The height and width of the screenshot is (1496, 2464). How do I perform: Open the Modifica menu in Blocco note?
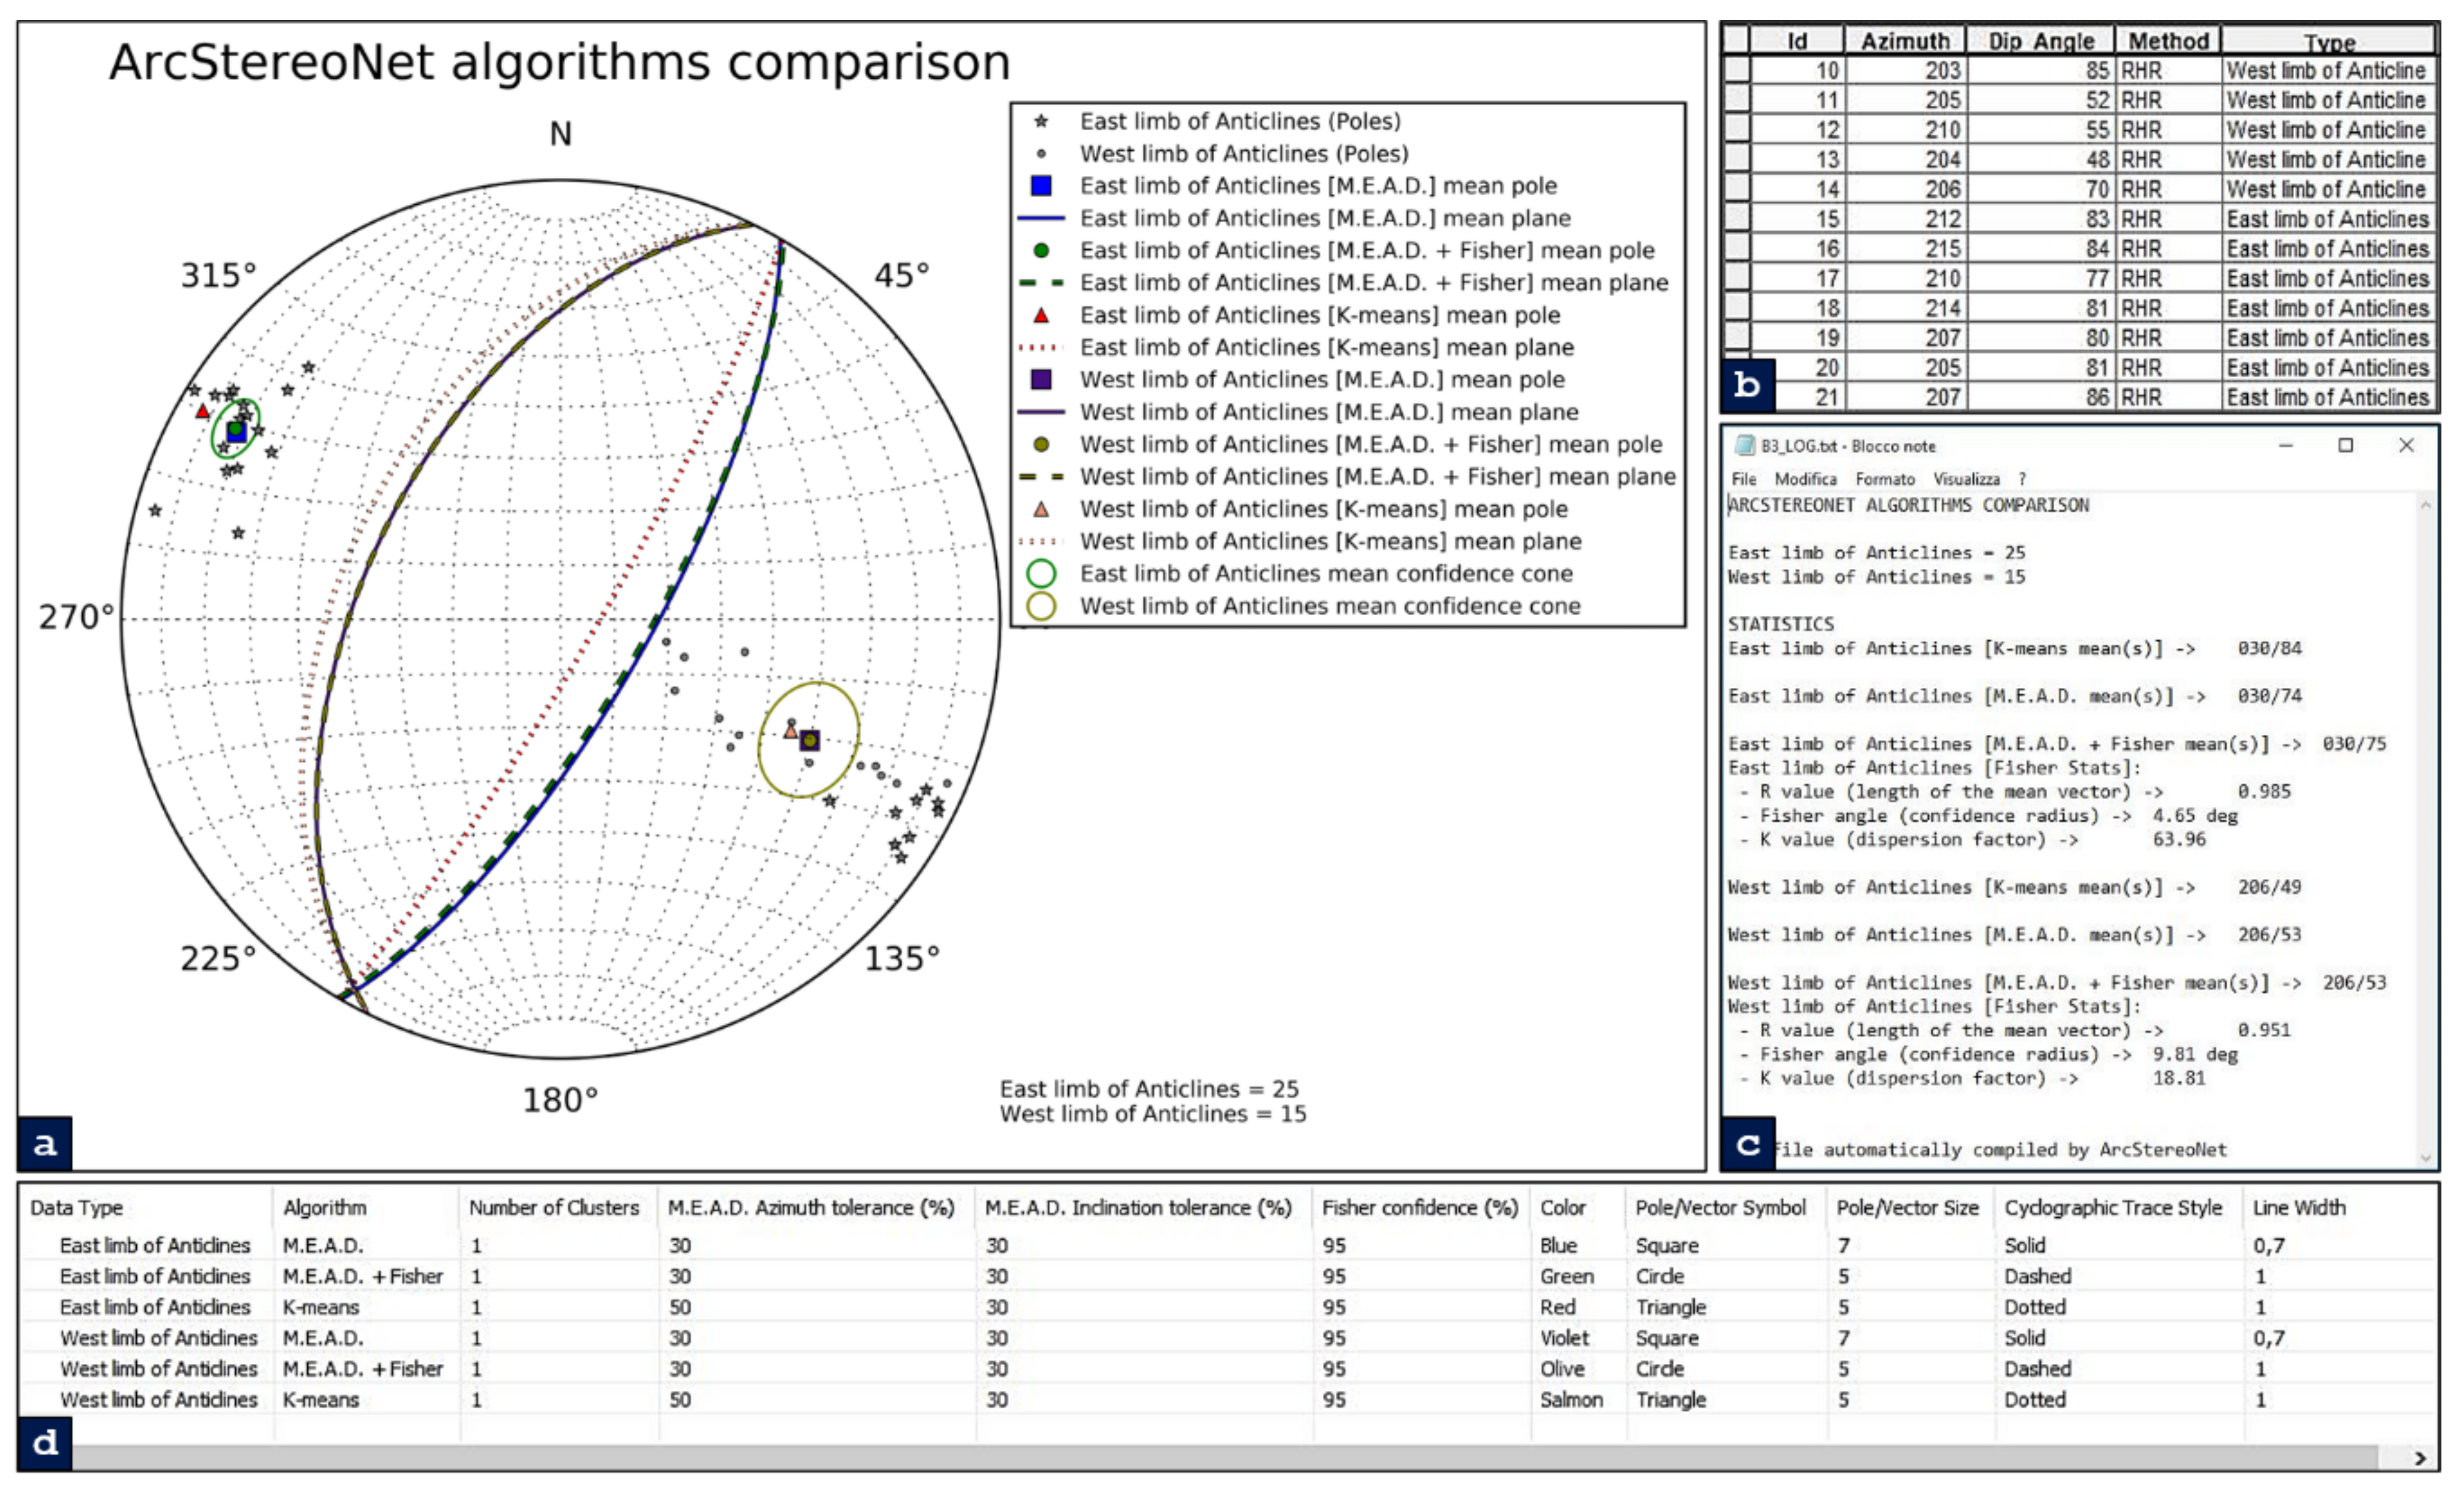click(x=1805, y=479)
